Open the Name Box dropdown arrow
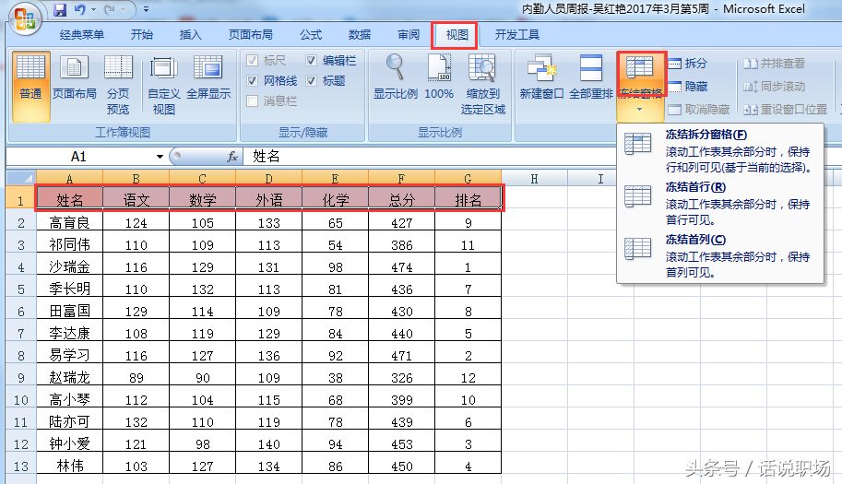 pos(160,157)
